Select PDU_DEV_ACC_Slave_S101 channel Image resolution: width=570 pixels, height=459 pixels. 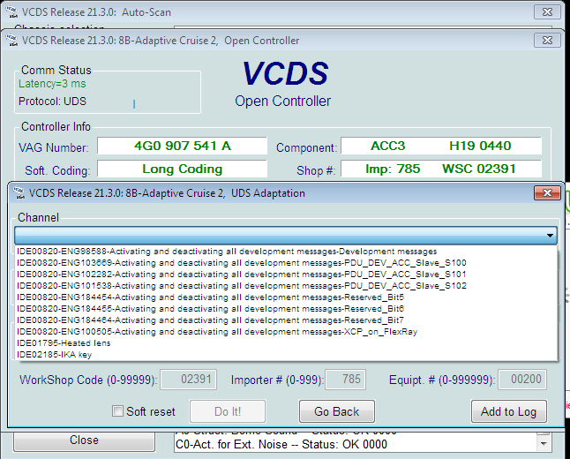coord(287,275)
